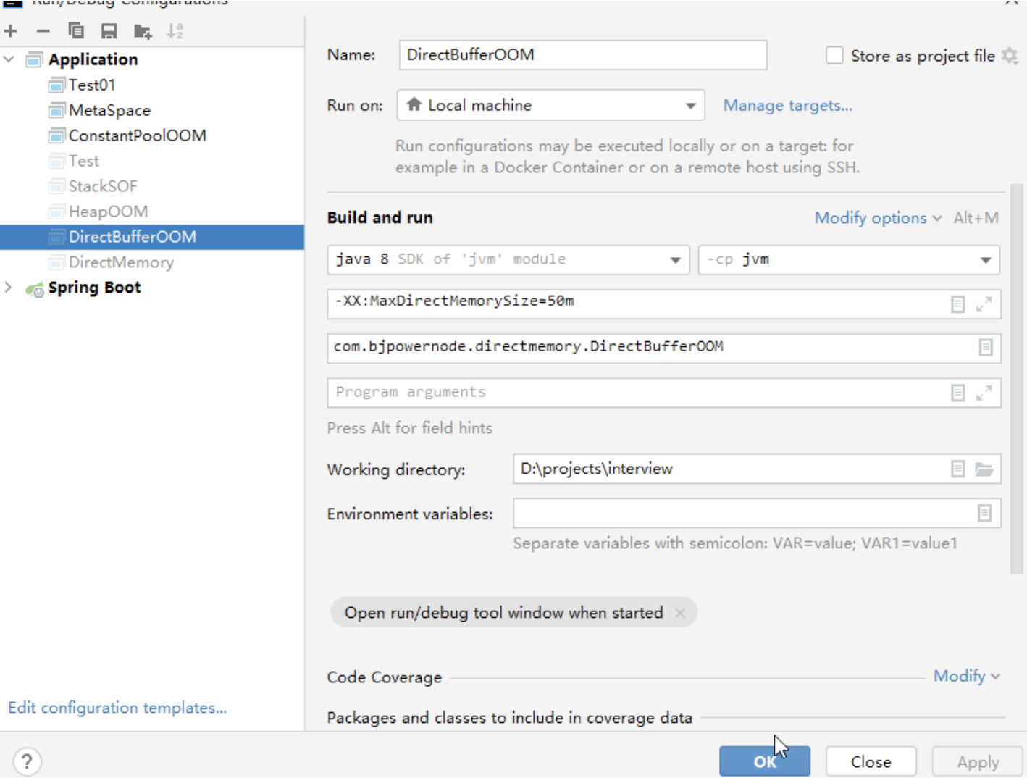
Task: Open Run on Local machine dropdown
Action: pos(550,106)
